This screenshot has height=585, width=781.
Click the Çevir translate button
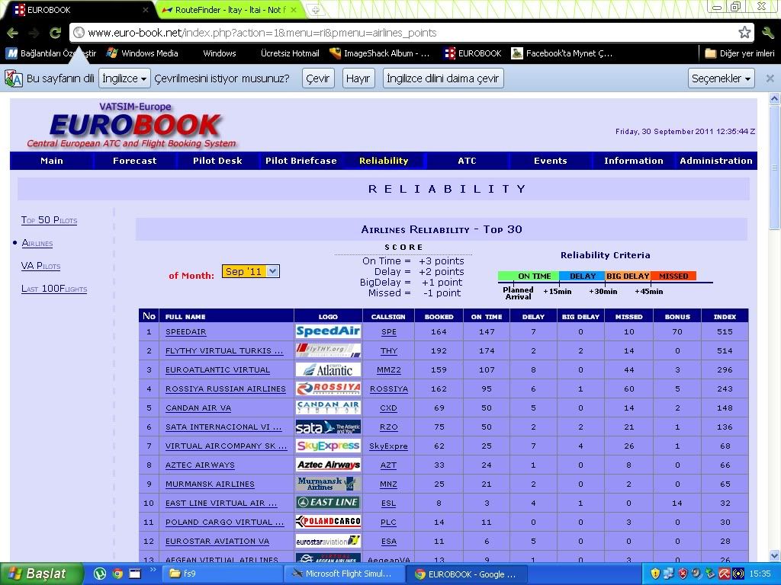(x=318, y=78)
